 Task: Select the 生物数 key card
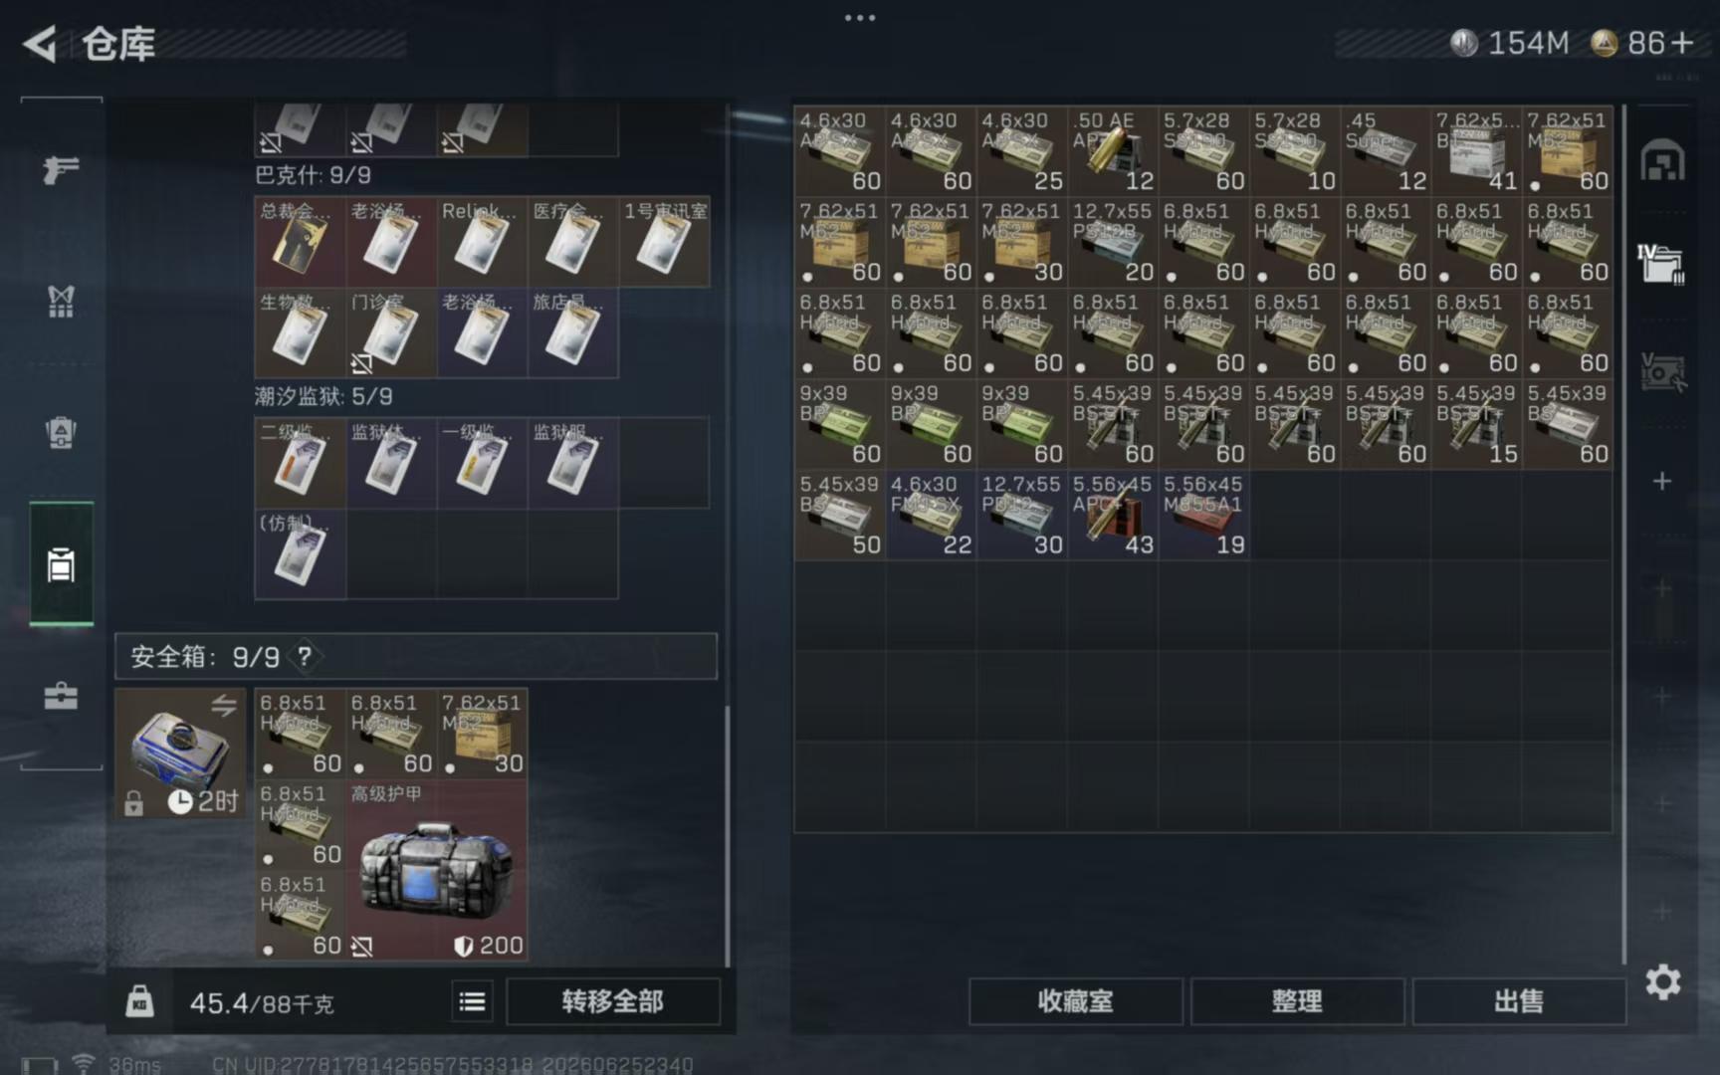pyautogui.click(x=300, y=332)
